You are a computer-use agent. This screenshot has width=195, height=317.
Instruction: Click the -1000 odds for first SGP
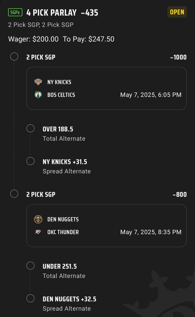pyautogui.click(x=178, y=57)
